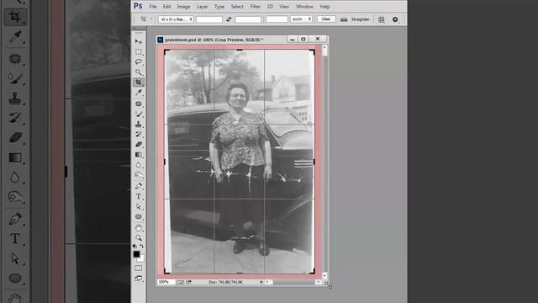Select the Move tool in small toolbar
Screen dimensions: 538x303
(x=138, y=41)
